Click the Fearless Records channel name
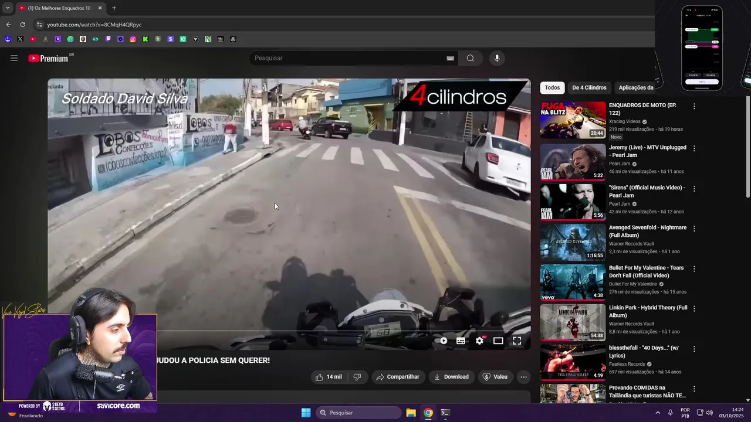 (x=627, y=364)
